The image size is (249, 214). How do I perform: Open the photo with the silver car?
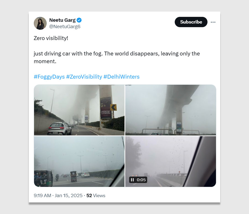[x=79, y=110]
